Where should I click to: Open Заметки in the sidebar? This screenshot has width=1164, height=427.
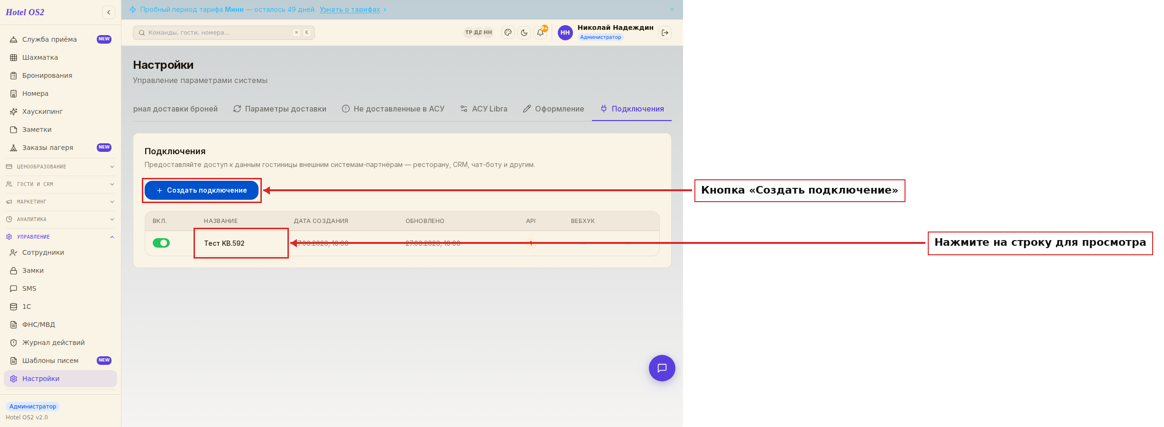(x=60, y=130)
